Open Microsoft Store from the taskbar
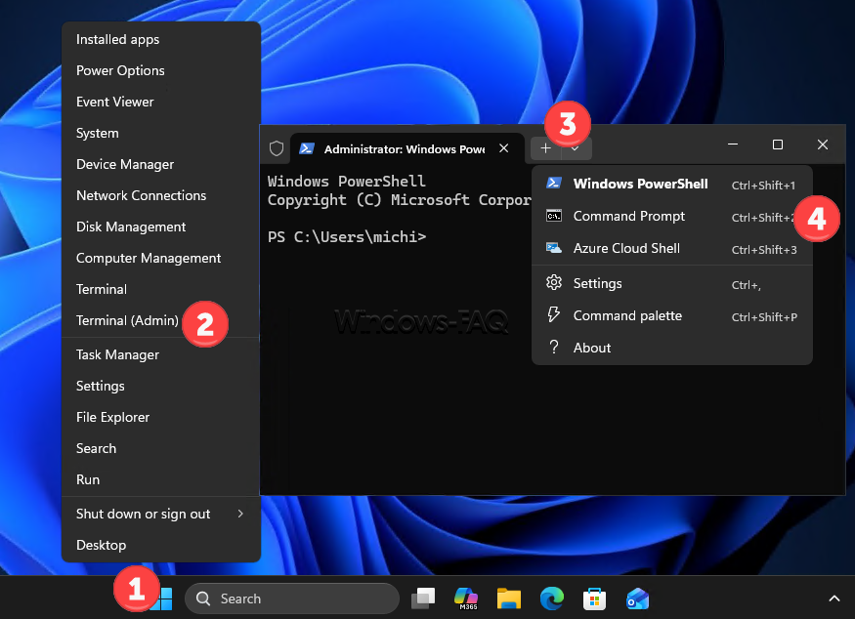 594,598
